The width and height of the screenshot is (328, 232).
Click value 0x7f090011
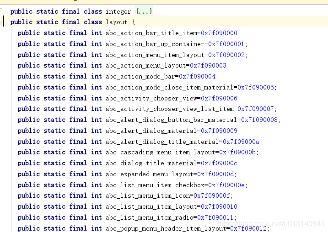215,217
